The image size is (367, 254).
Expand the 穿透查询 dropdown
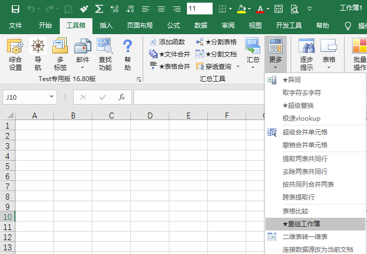click(236, 67)
